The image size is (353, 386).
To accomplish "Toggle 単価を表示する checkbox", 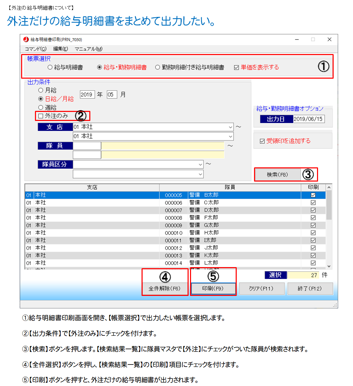I will pyautogui.click(x=237, y=68).
